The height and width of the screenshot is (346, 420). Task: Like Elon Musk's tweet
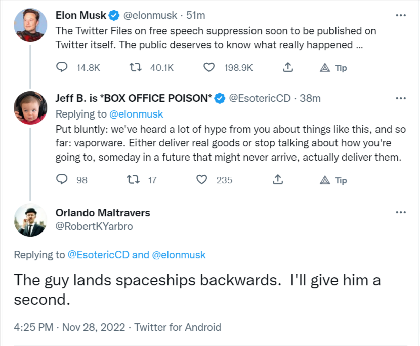208,67
